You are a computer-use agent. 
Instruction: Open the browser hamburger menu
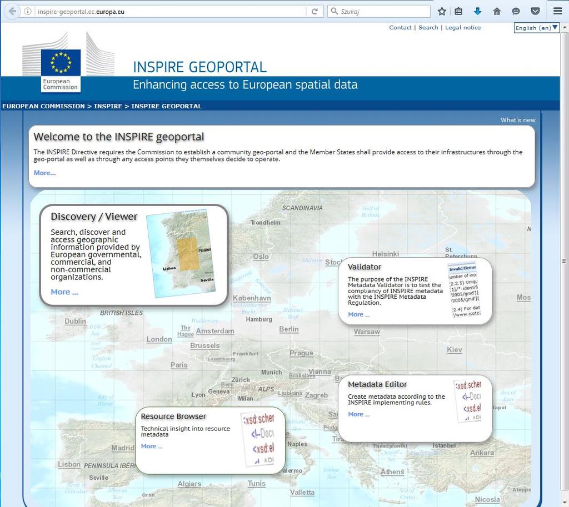(x=558, y=11)
